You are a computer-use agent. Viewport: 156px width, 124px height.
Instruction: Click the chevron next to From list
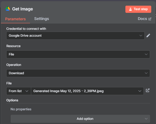[x=27, y=91]
